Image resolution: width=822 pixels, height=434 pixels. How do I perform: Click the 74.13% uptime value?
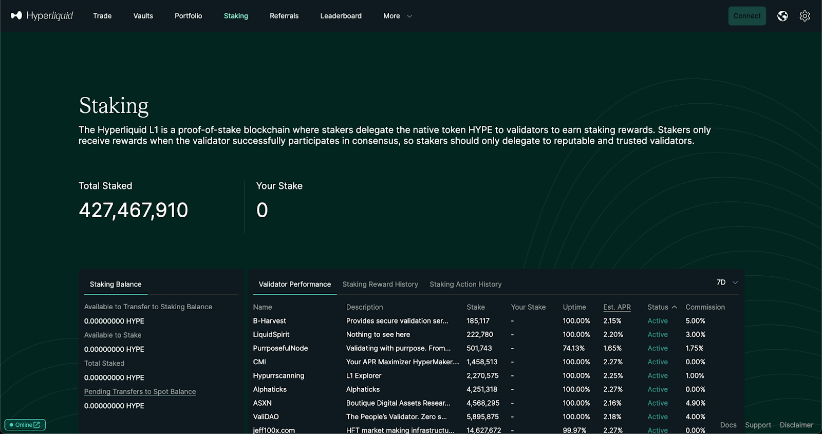click(574, 348)
